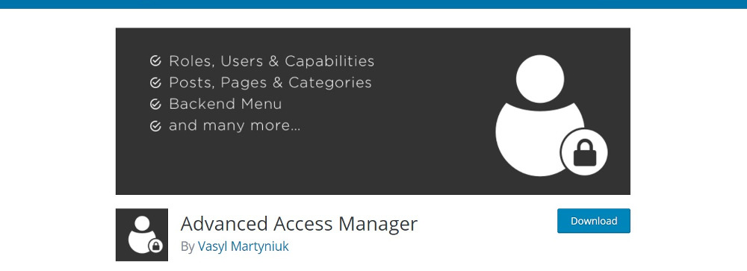Click checkmark icon beside Roles, Users & Capabilities
The image size is (747, 271).
155,61
